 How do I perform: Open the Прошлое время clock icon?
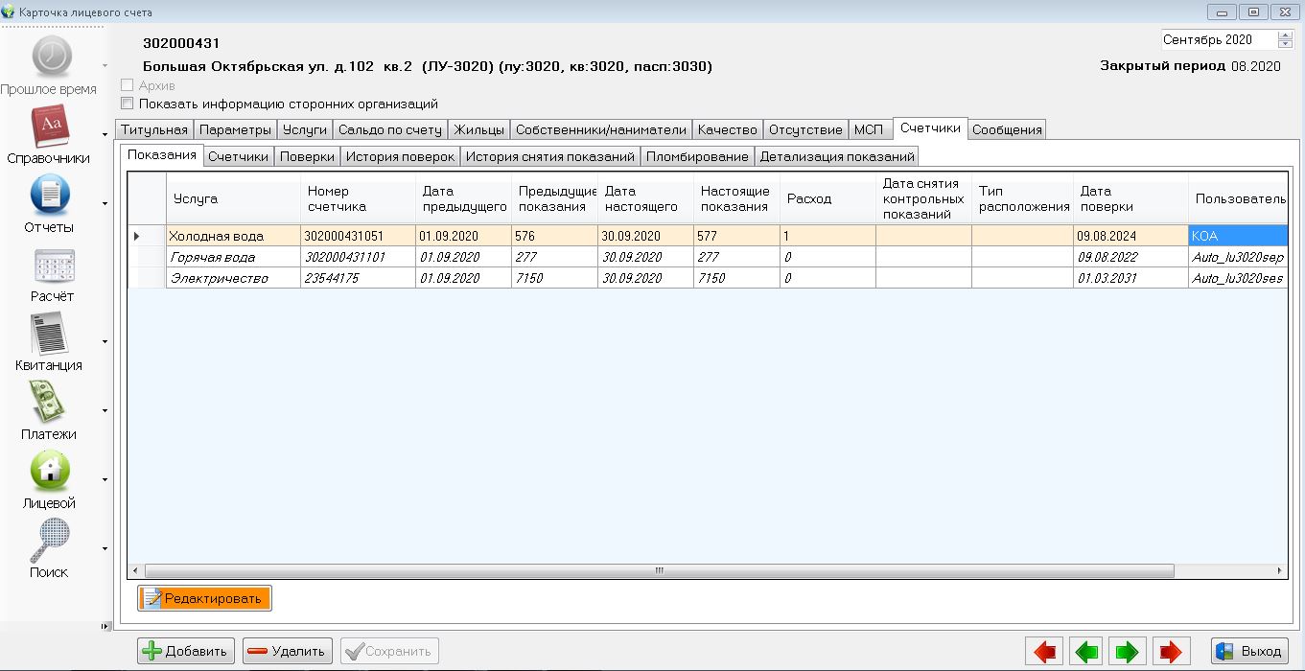pyautogui.click(x=51, y=57)
